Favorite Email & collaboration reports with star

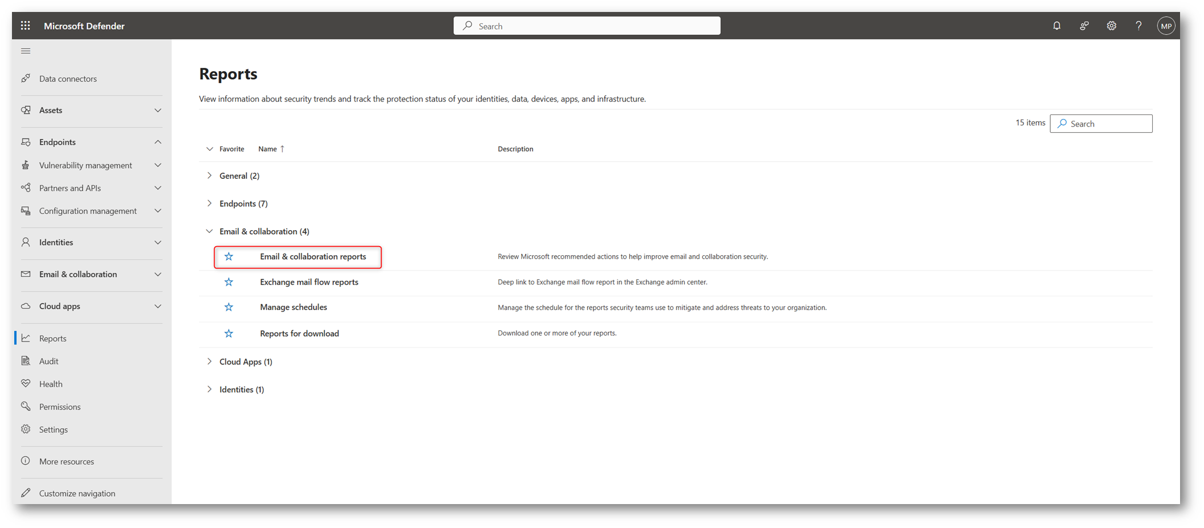[229, 257]
